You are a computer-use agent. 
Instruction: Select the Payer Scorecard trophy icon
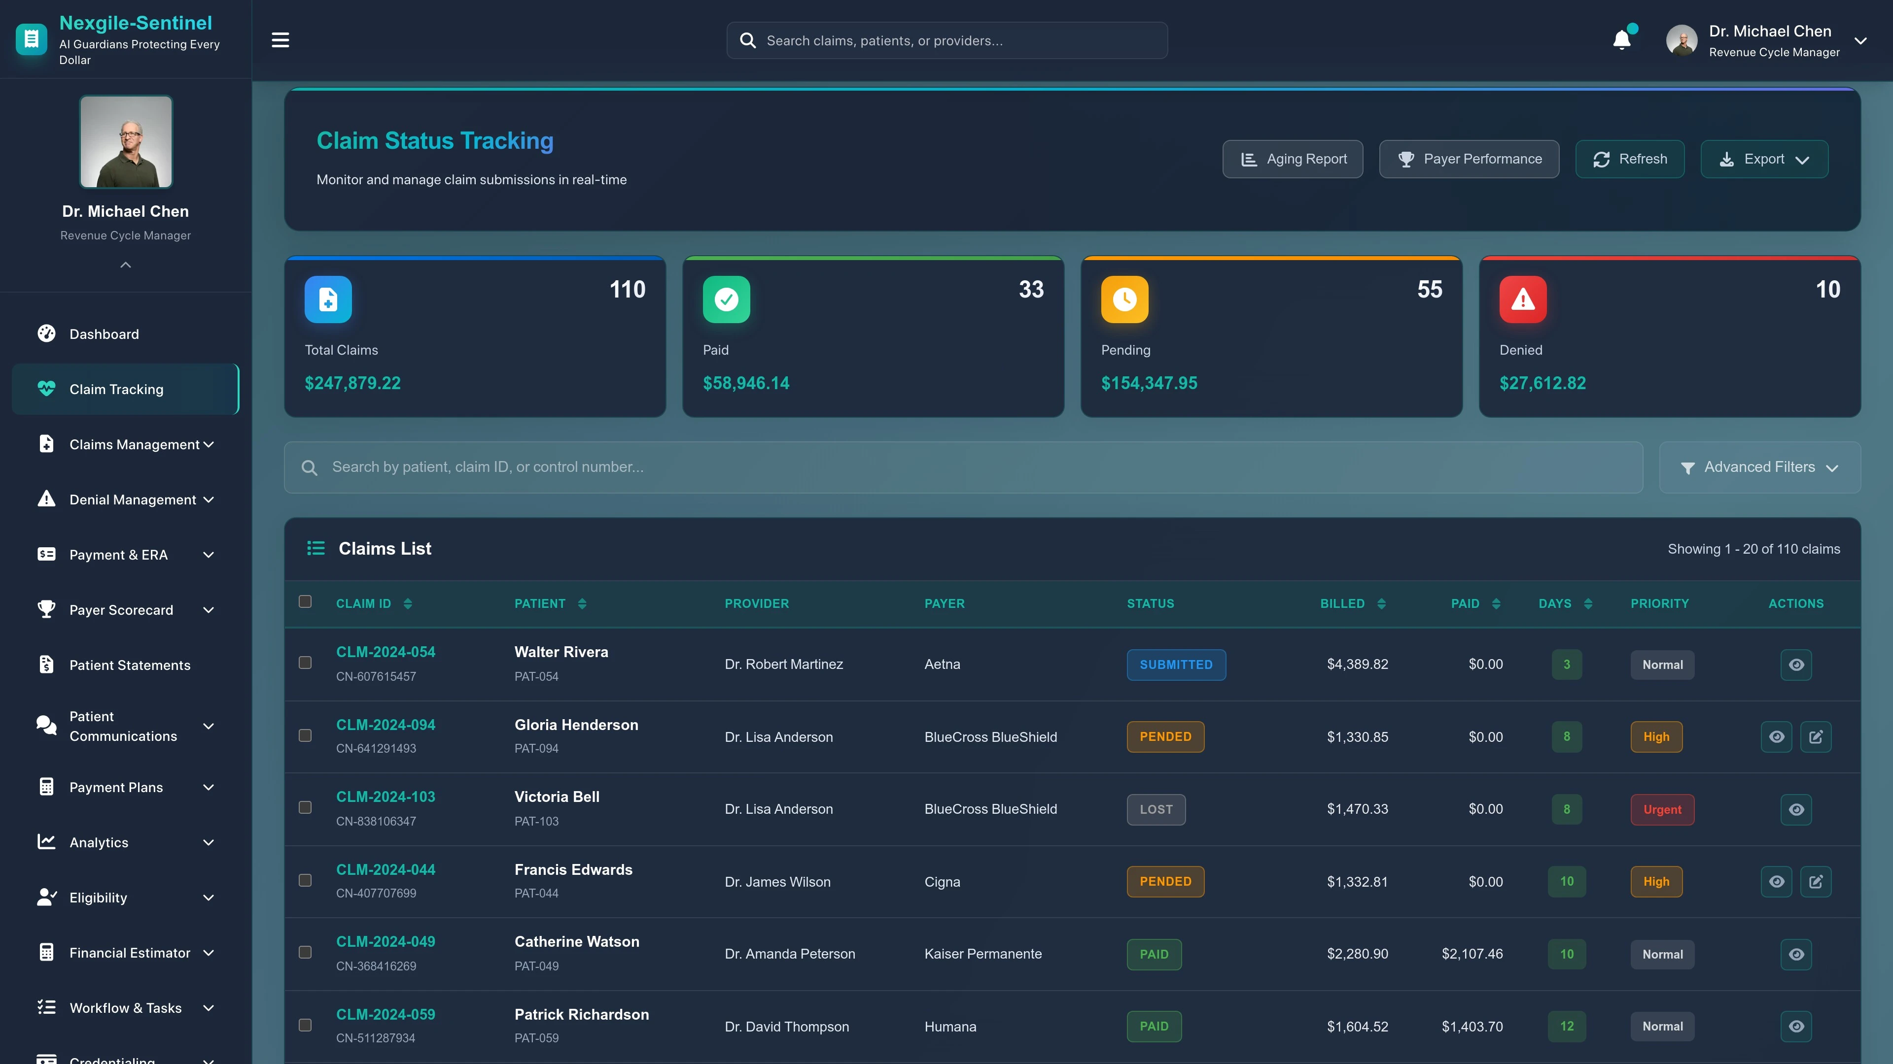[45, 609]
